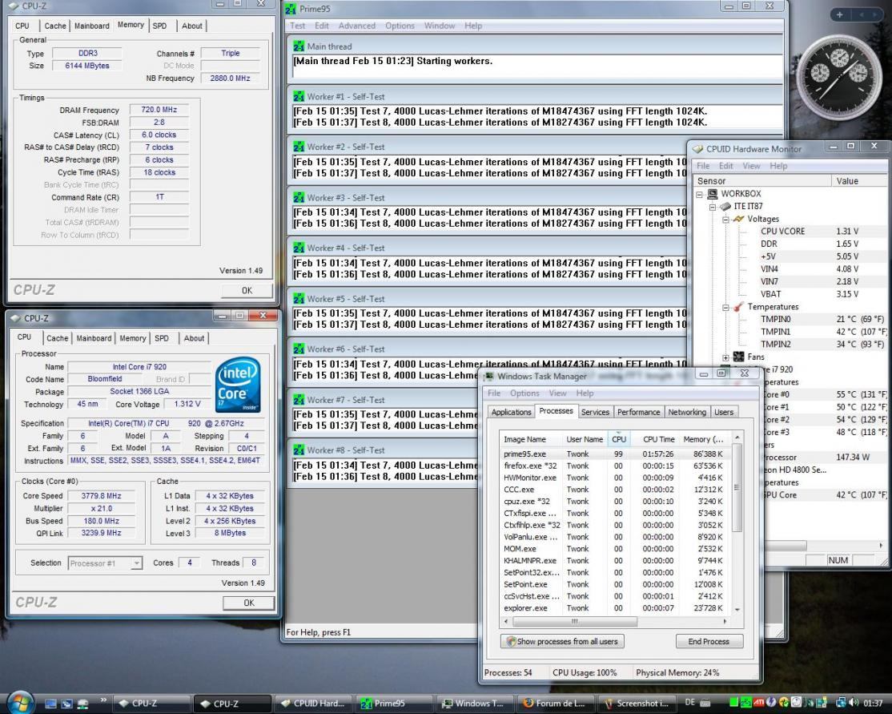This screenshot has width=892, height=714.
Task: Click OK in the CPU-Z CPU window
Action: click(x=248, y=603)
